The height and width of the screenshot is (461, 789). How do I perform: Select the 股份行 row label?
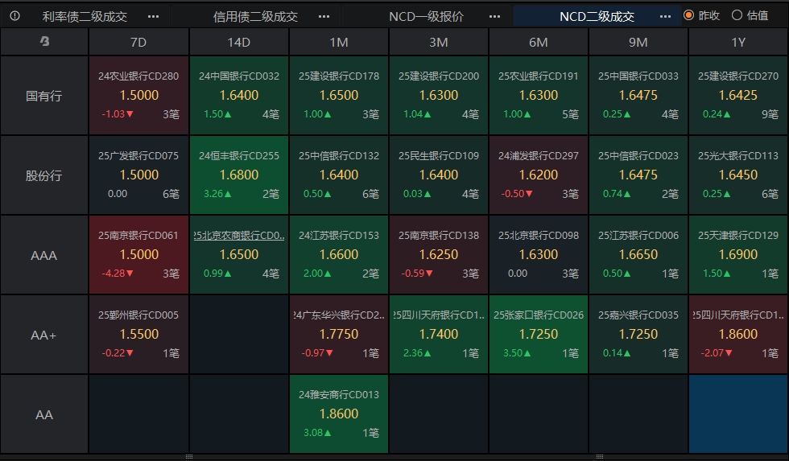[44, 175]
